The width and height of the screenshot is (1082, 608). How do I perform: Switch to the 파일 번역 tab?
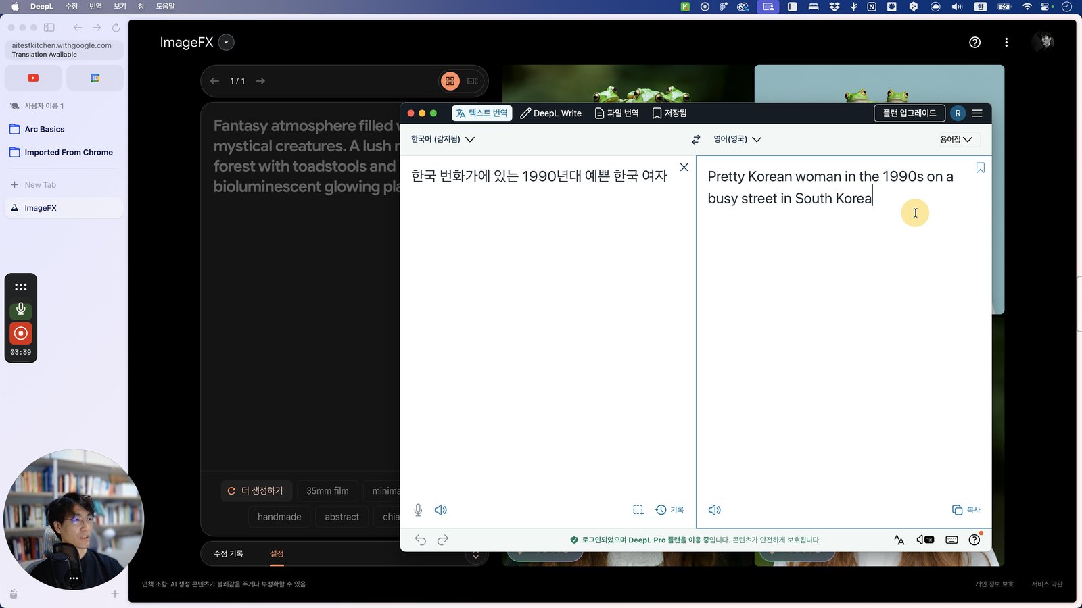coord(617,113)
